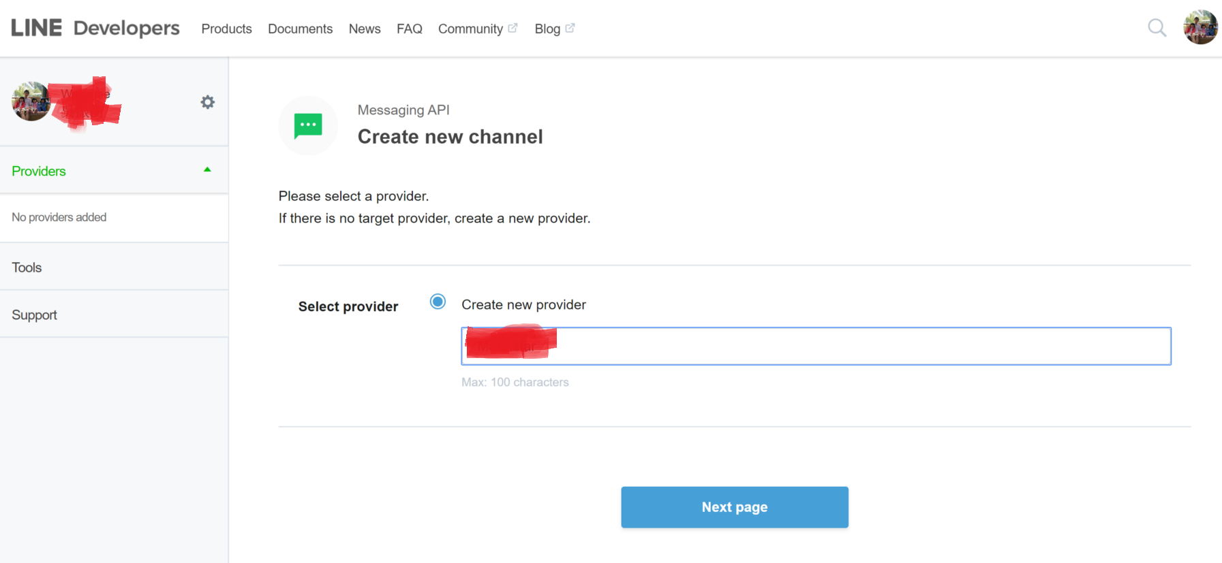Click the Next page button
This screenshot has width=1222, height=563.
[735, 507]
